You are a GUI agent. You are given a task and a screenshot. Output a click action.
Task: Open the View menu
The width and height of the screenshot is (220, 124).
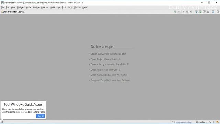point(13,7)
